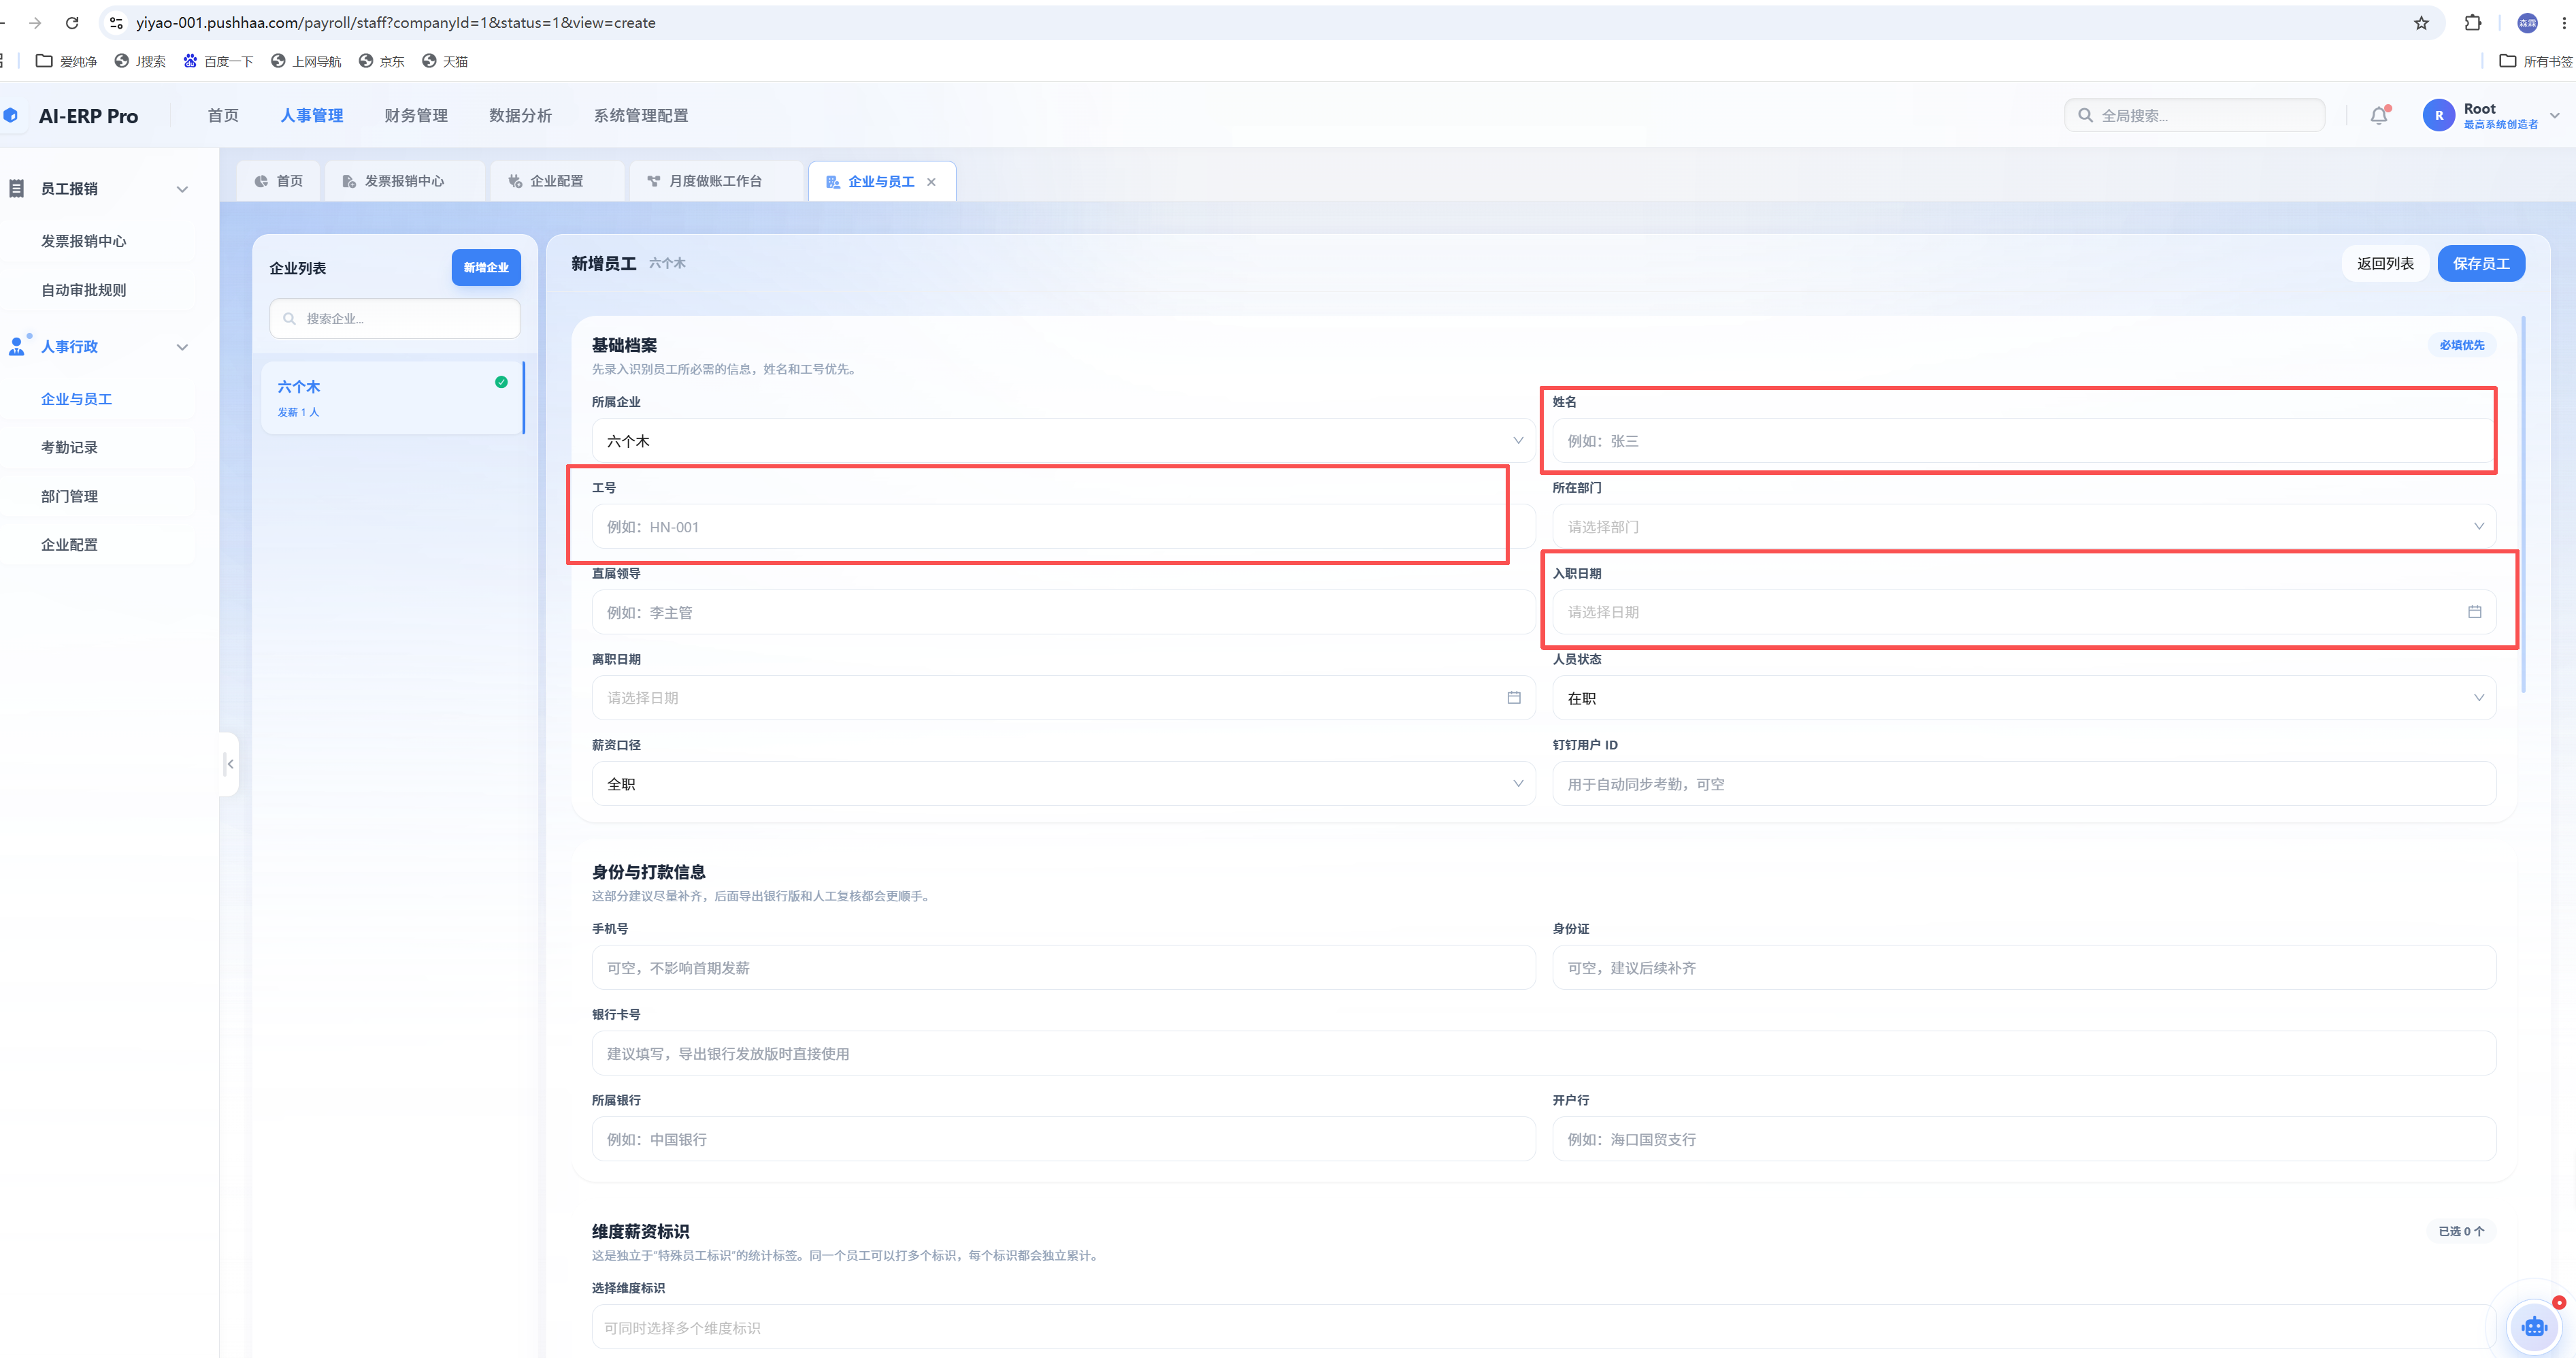2576x1358 pixels.
Task: Open the 京东 bookmark
Action: (x=382, y=61)
